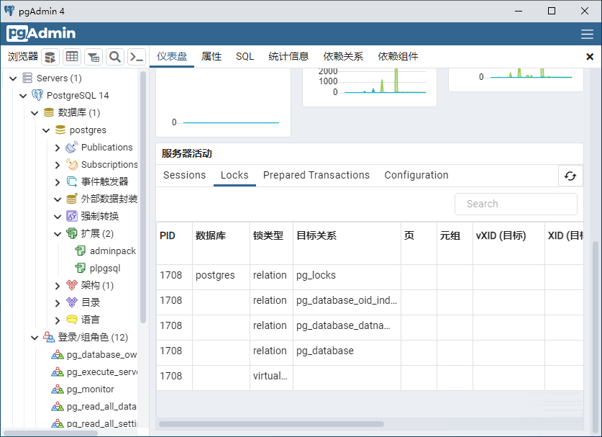Click the Publications node icon

[x=72, y=147]
